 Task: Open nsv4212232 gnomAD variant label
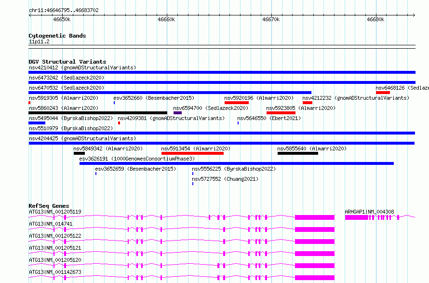[356, 98]
